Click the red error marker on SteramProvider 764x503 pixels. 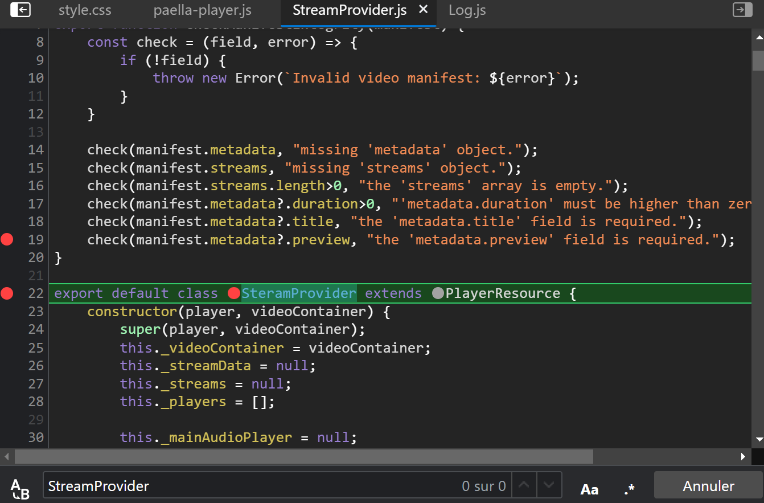(233, 293)
